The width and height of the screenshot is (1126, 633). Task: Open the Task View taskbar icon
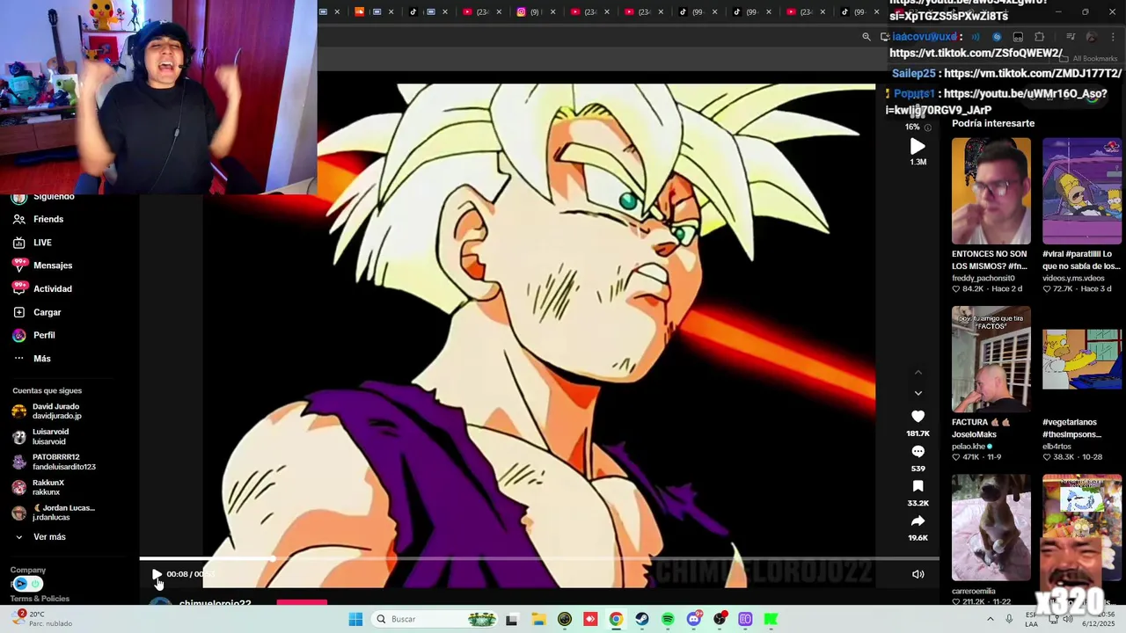coord(512,619)
